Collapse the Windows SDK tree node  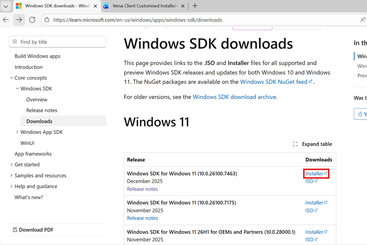click(x=17, y=88)
